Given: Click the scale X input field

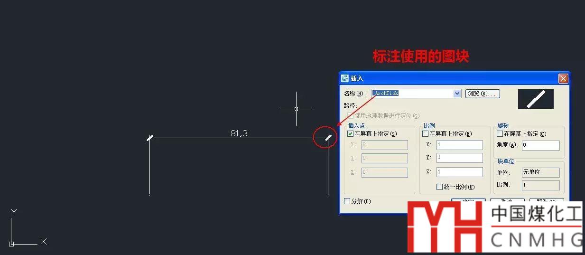Looking at the screenshot, I should coord(459,145).
